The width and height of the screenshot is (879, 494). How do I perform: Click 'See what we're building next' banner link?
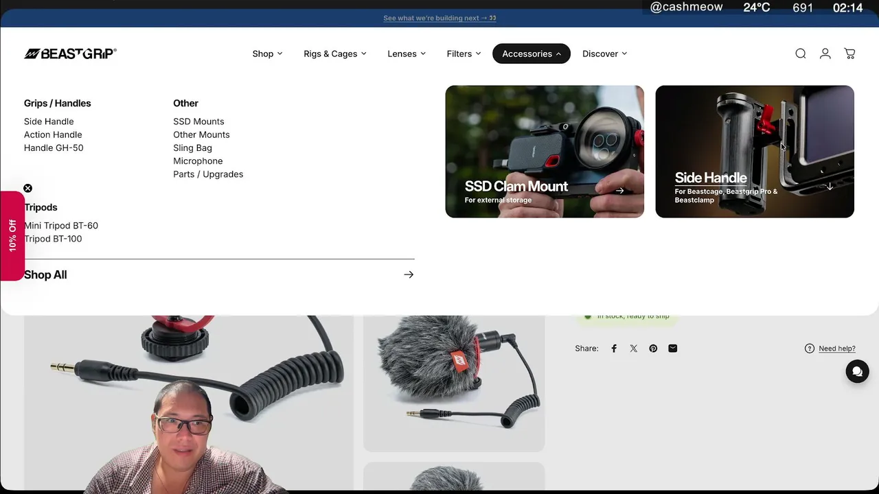coord(439,18)
